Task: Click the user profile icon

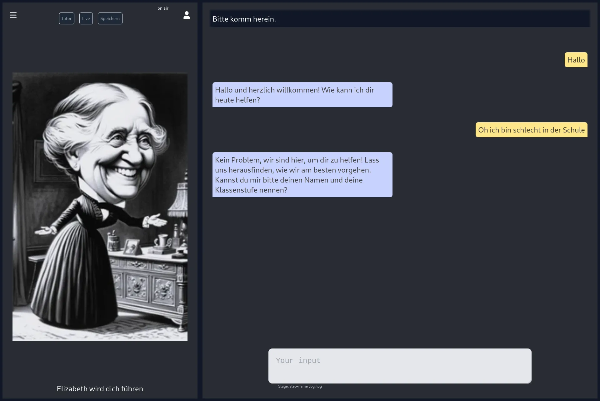Action: [187, 15]
